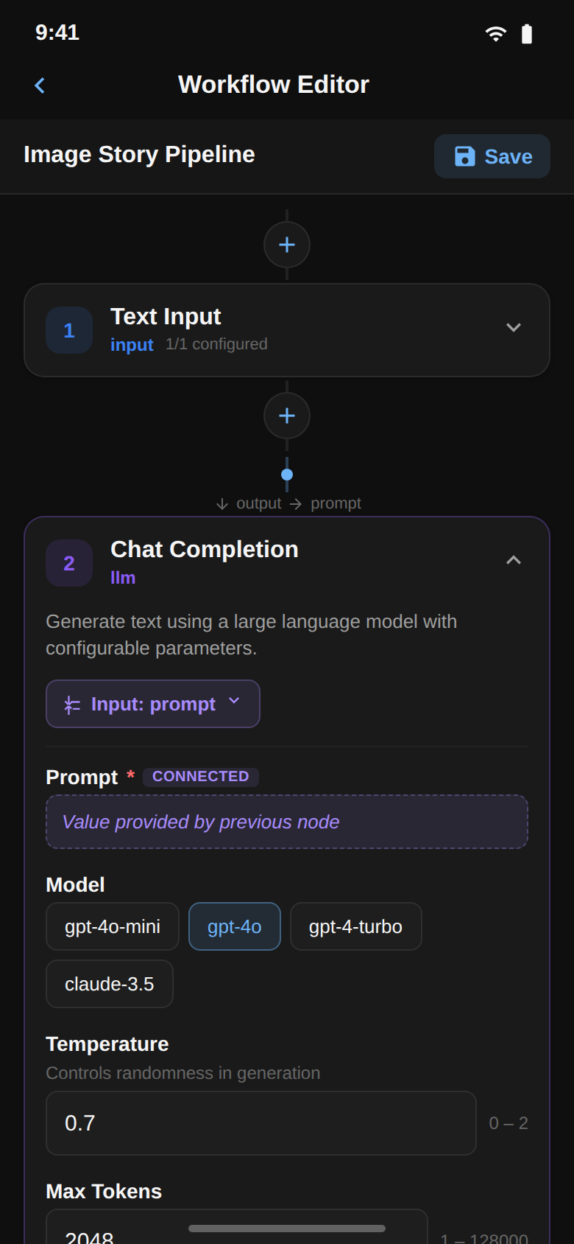
Task: Select the gpt-4o-mini model
Action: pos(112,926)
